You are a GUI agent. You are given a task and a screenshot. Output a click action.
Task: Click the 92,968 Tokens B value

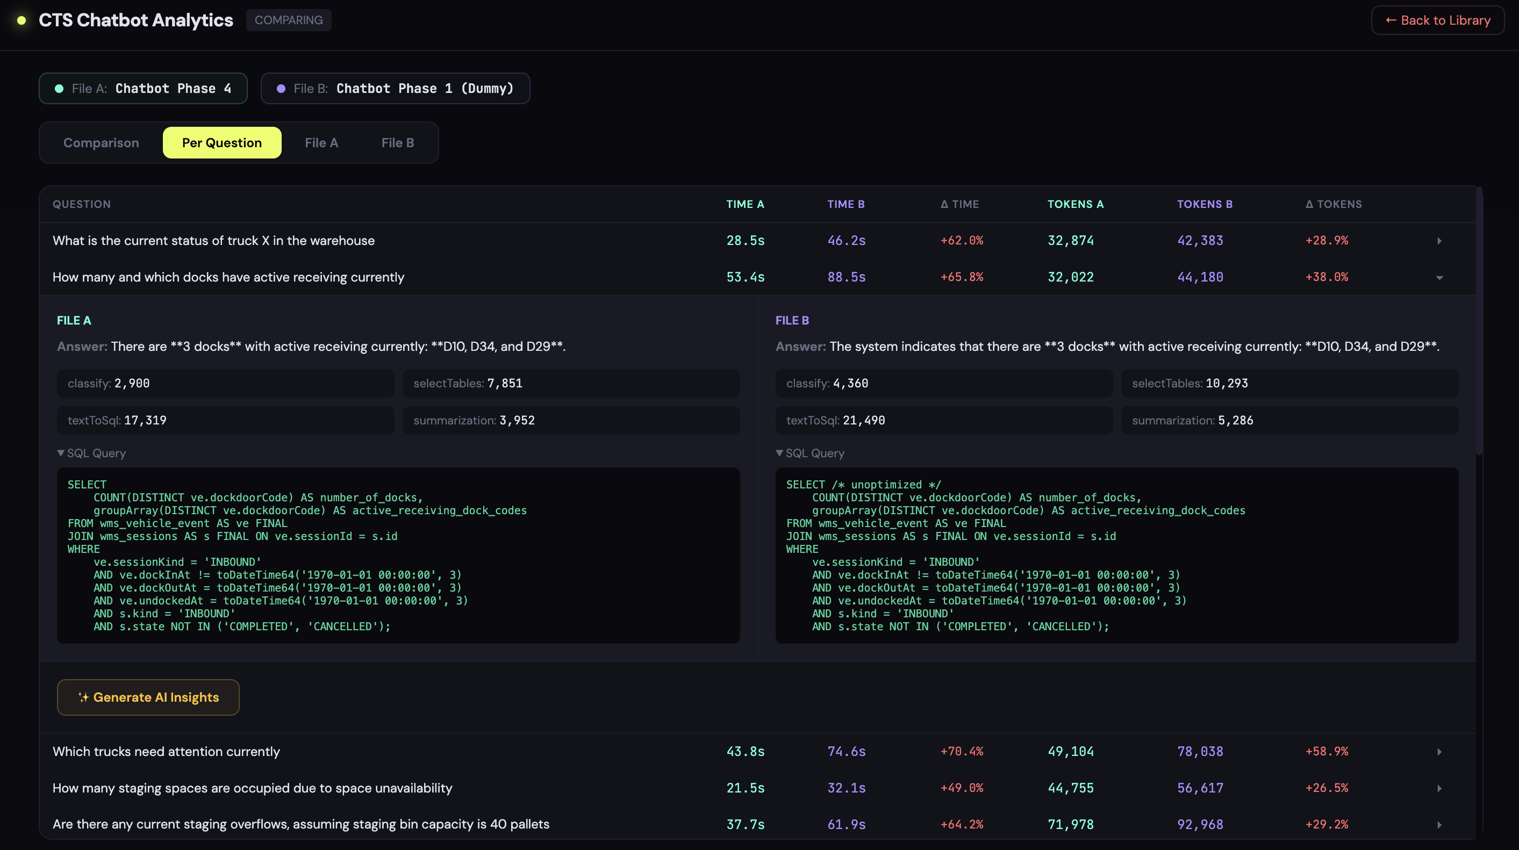pos(1200,825)
